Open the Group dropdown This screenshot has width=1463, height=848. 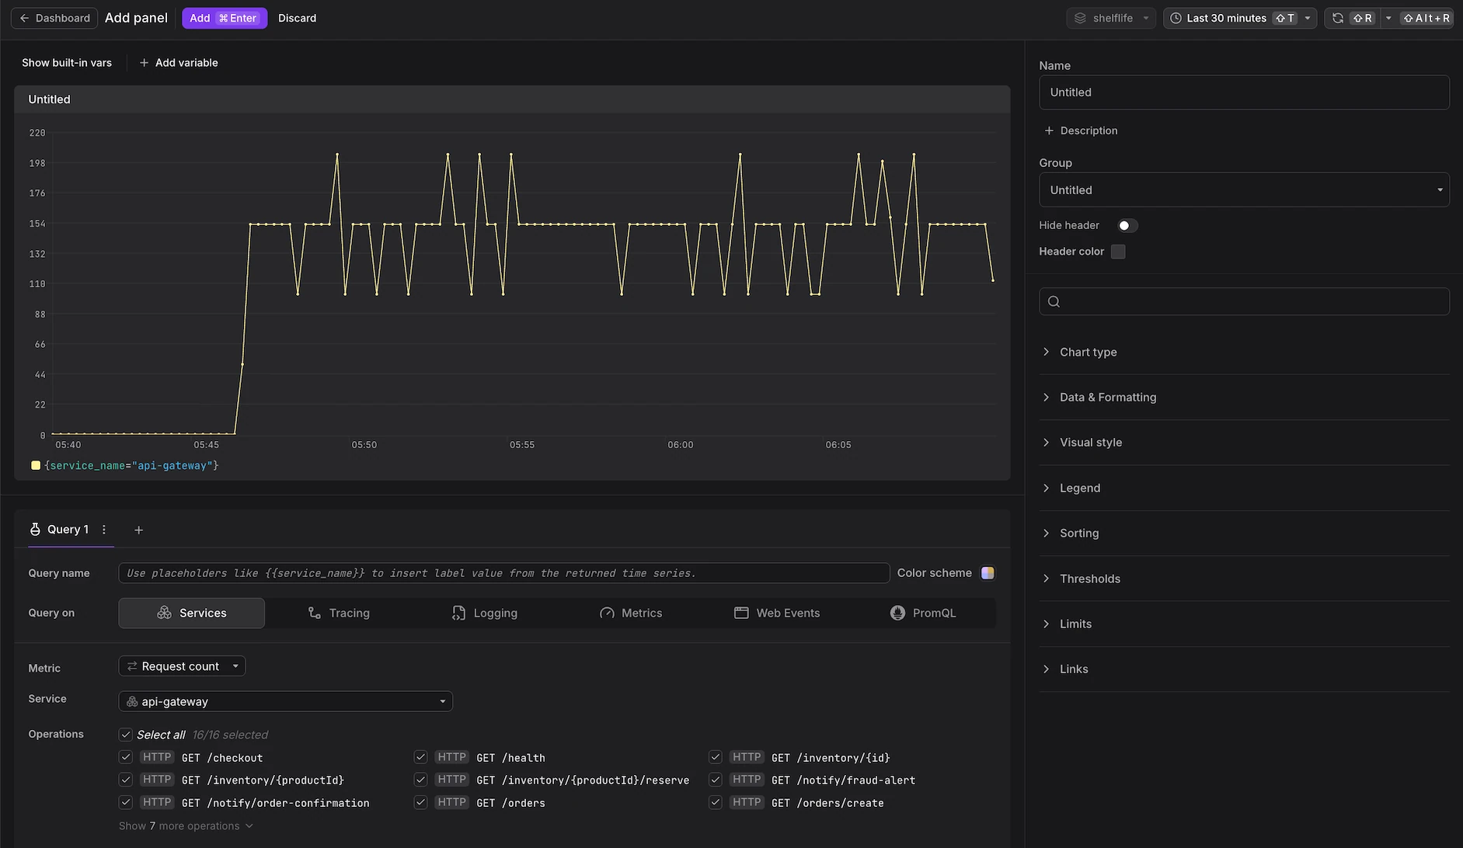1244,189
